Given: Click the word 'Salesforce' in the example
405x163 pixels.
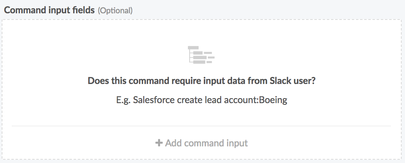Looking at the screenshot, I should click(154, 100).
